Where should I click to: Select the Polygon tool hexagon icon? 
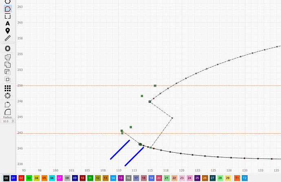click(x=7, y=2)
